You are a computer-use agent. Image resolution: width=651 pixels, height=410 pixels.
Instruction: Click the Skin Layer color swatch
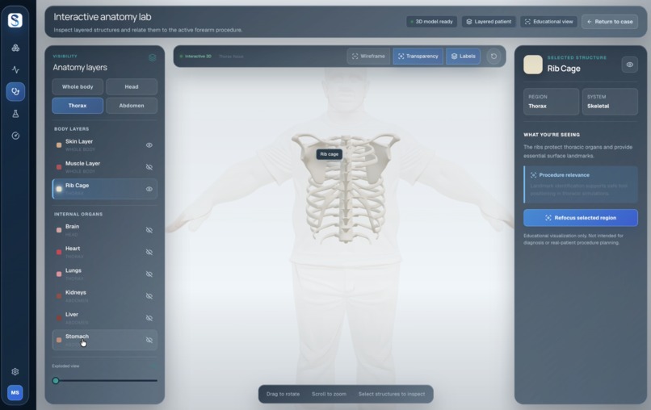click(x=59, y=145)
